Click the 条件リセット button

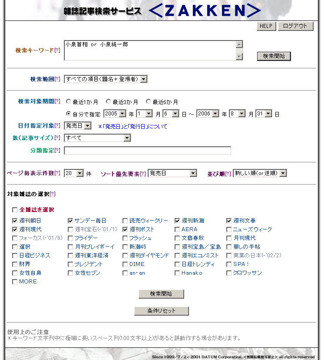pyautogui.click(x=161, y=311)
